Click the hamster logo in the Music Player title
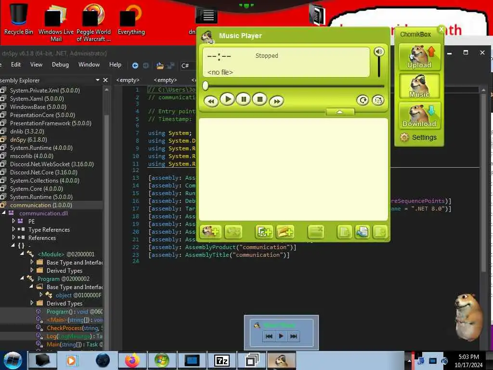493x370 pixels. pos(208,37)
